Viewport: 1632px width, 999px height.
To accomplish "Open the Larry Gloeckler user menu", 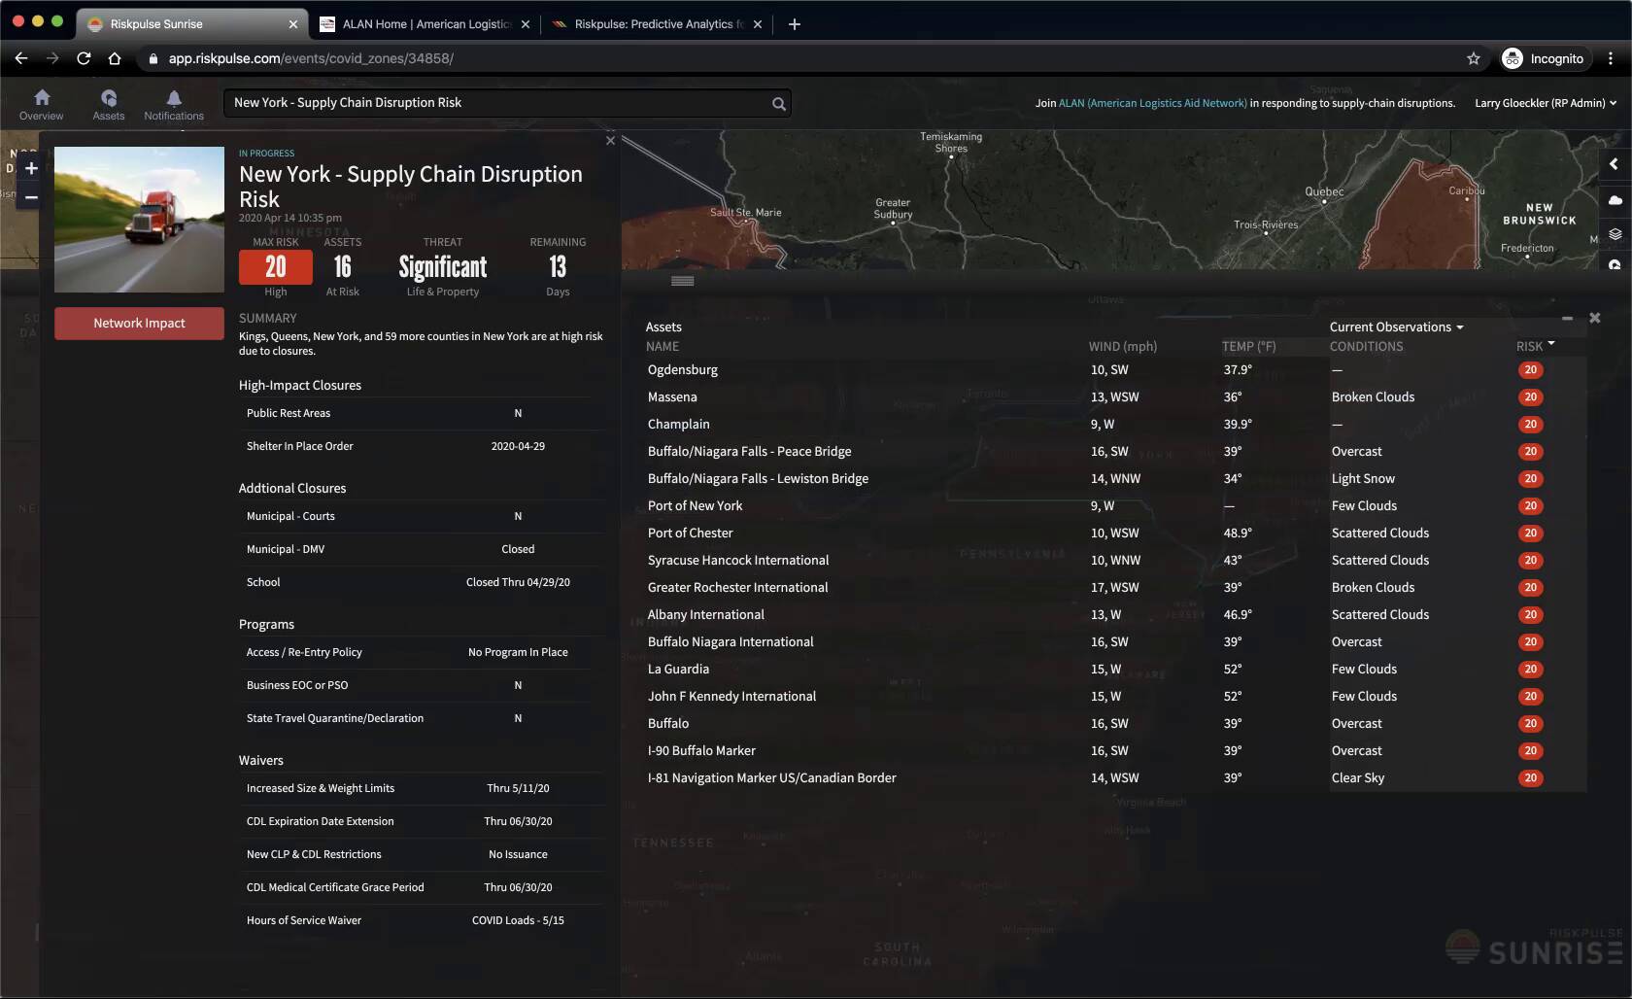I will point(1545,103).
